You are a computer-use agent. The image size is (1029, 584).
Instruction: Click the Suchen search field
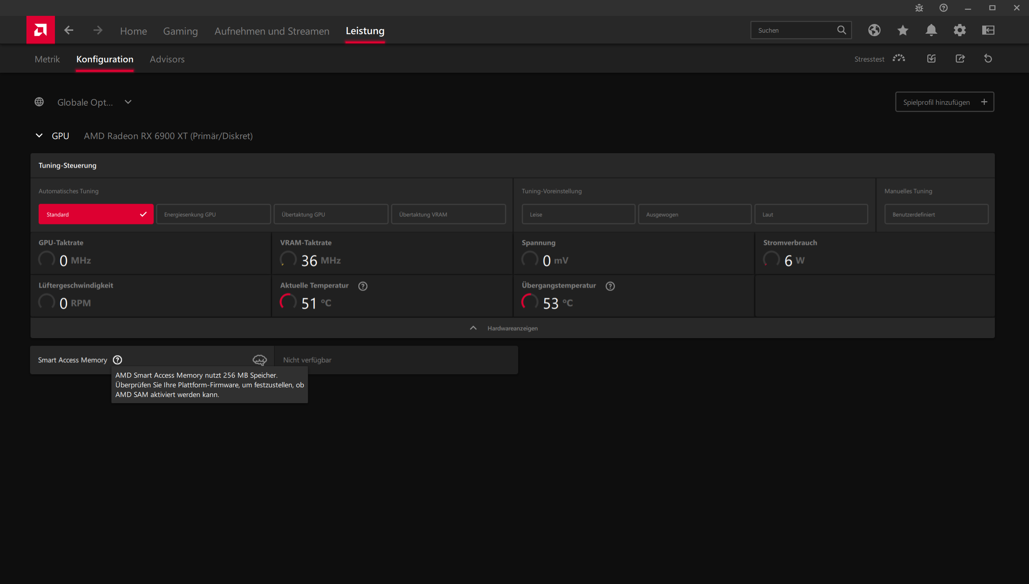point(793,30)
